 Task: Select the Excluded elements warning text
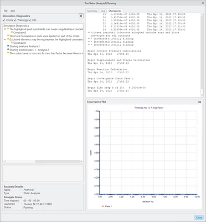47,39
